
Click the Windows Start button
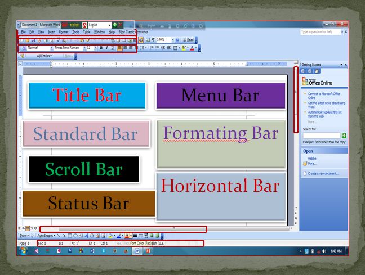[23, 251]
